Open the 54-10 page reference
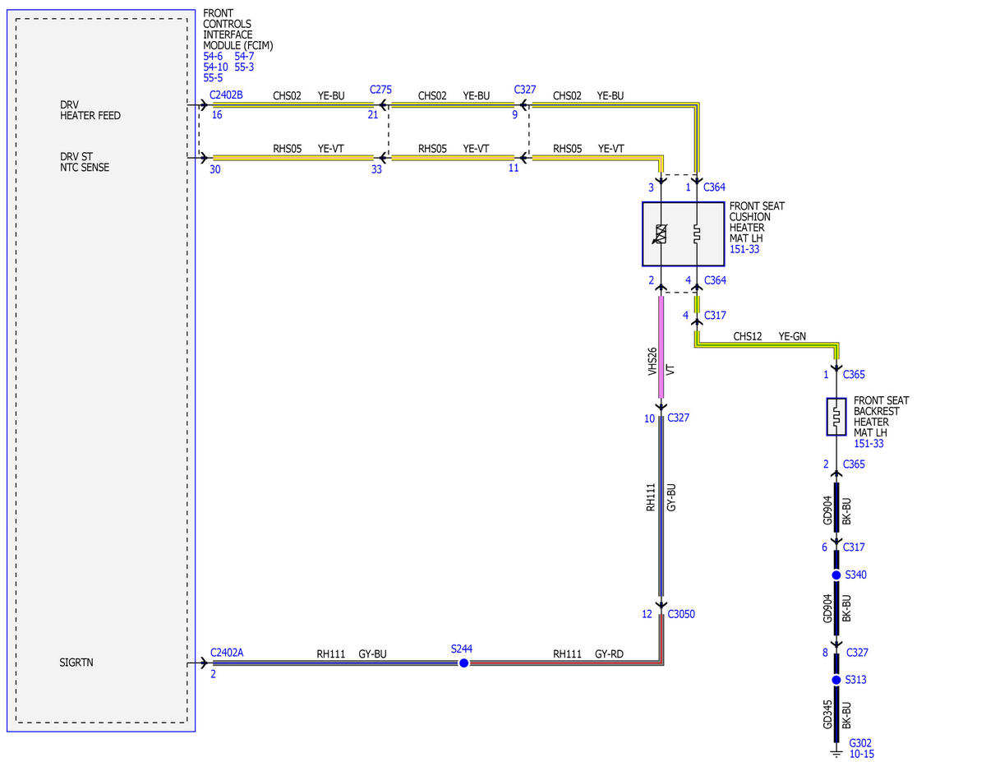This screenshot has width=986, height=762. [215, 67]
